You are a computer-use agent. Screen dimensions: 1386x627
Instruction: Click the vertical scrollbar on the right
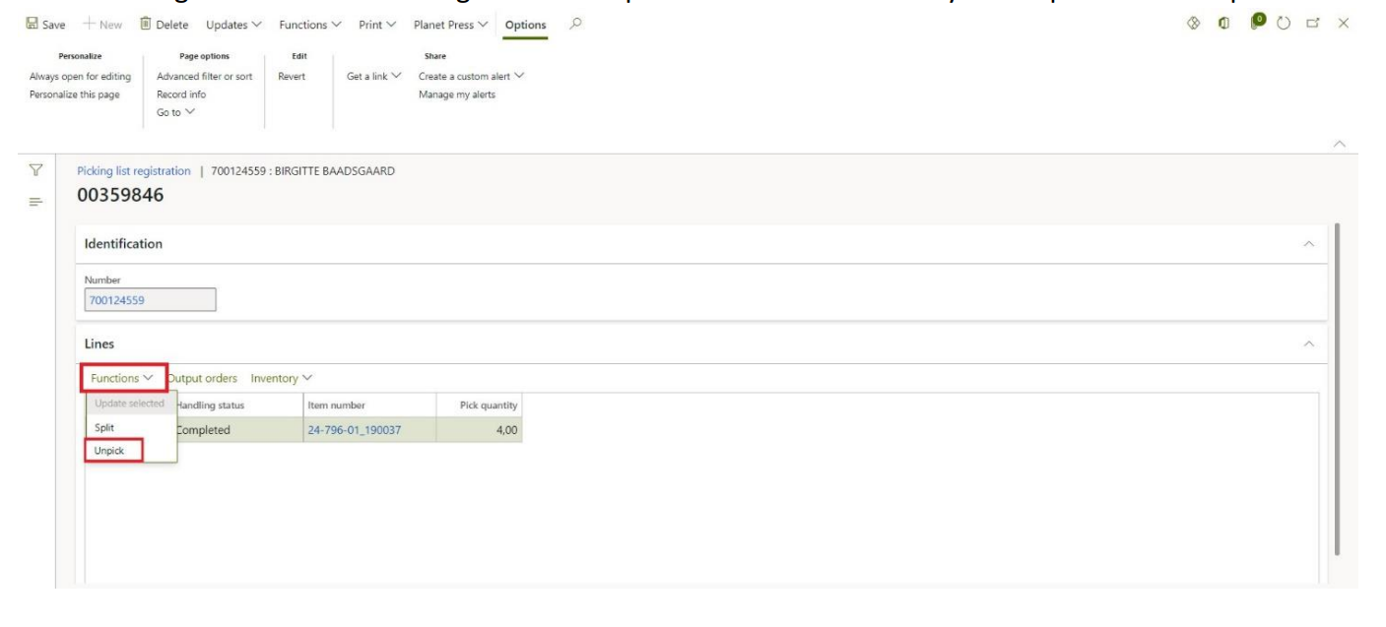(x=1336, y=394)
